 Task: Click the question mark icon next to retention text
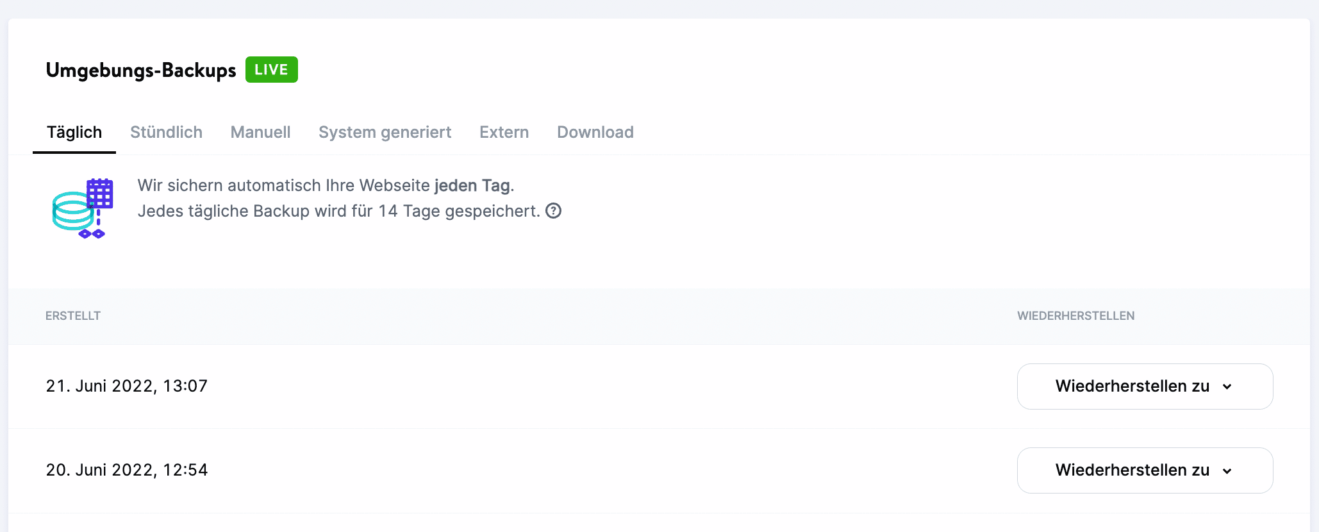[554, 211]
